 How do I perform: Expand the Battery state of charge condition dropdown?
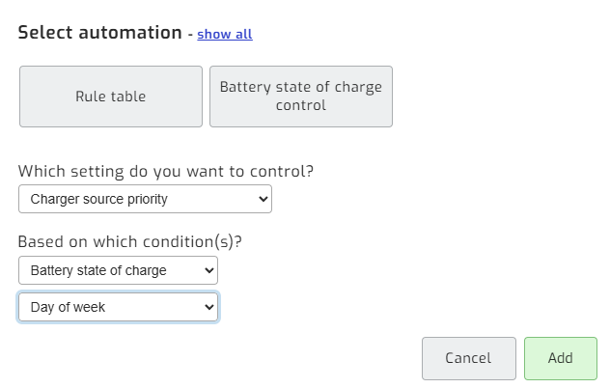118,270
